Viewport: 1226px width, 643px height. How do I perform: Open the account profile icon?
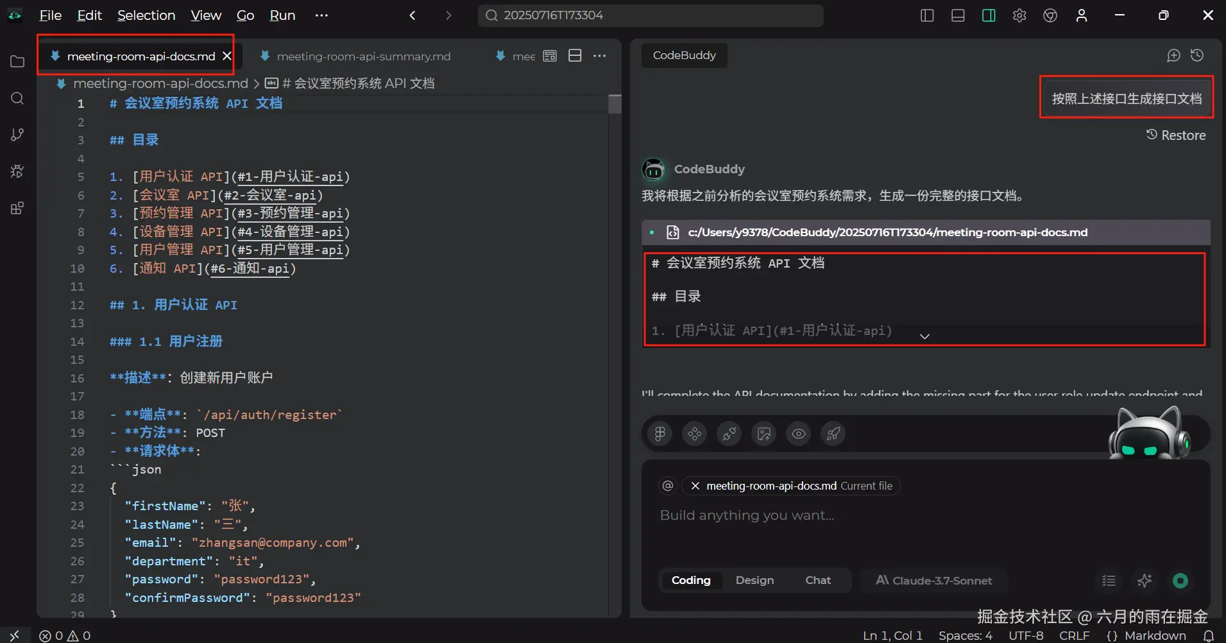pos(1082,15)
